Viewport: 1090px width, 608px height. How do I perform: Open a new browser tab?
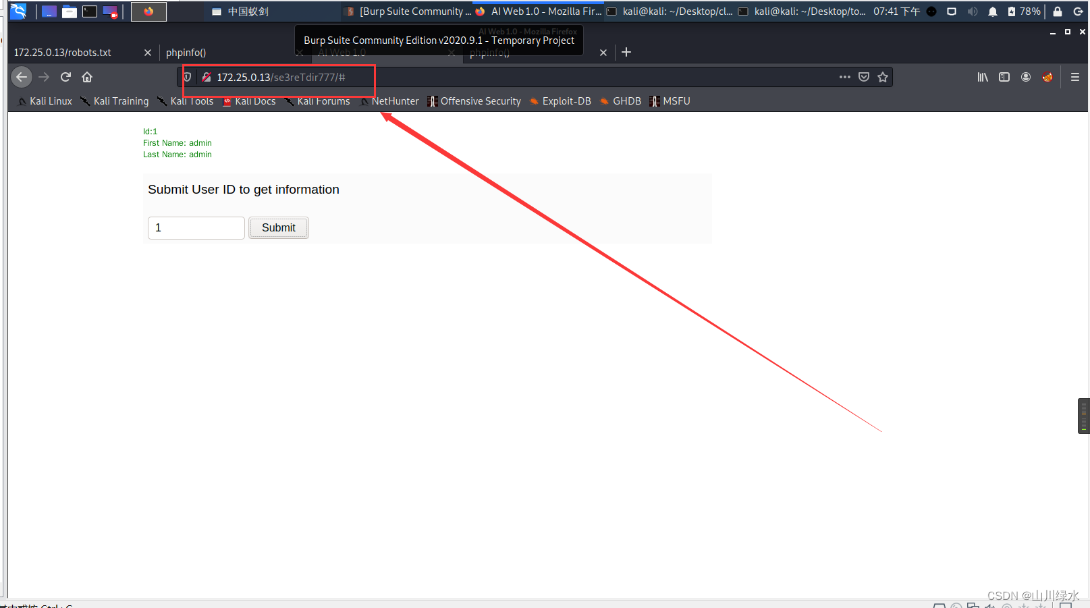[626, 52]
